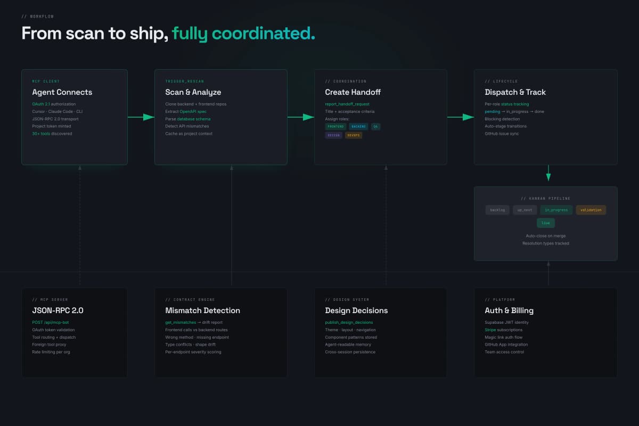Click 'Per-endpoint severity scoring' line
This screenshot has width=639, height=426.
[193, 352]
